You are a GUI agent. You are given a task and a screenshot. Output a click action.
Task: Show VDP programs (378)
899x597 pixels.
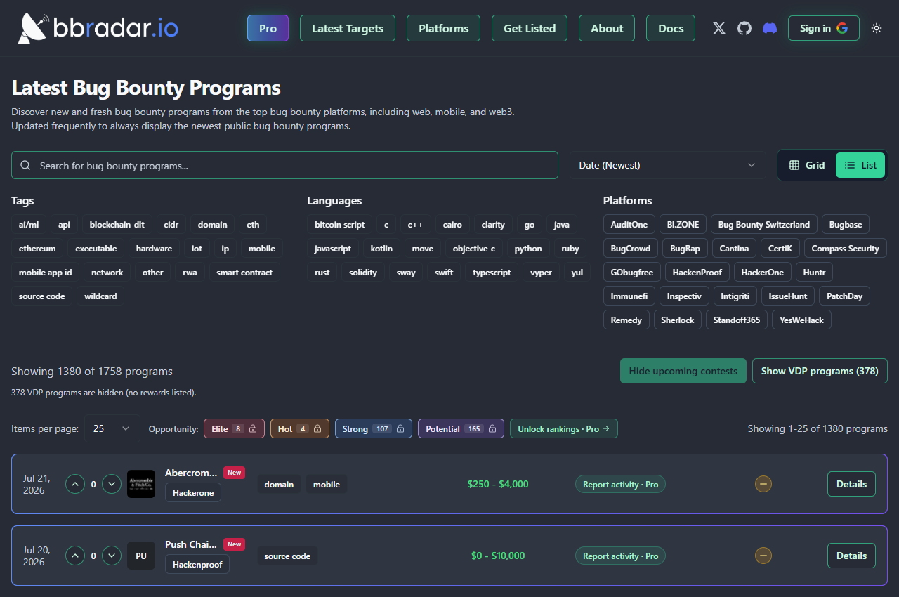coord(820,371)
